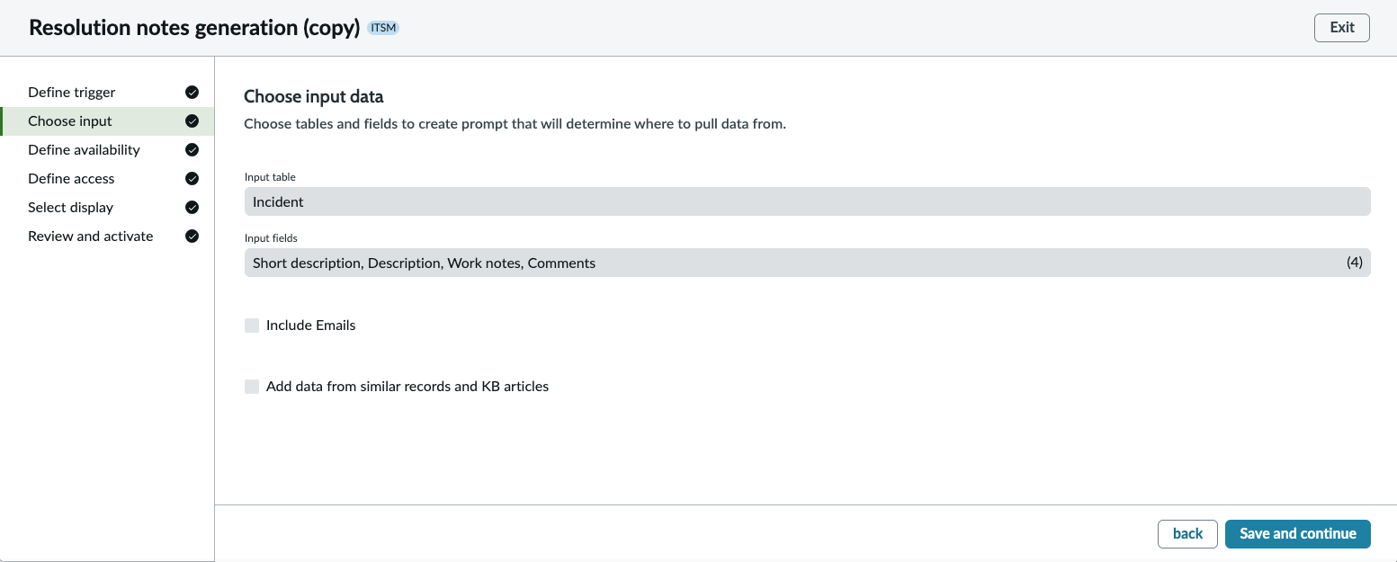Select the Choose input step

pyautogui.click(x=107, y=121)
